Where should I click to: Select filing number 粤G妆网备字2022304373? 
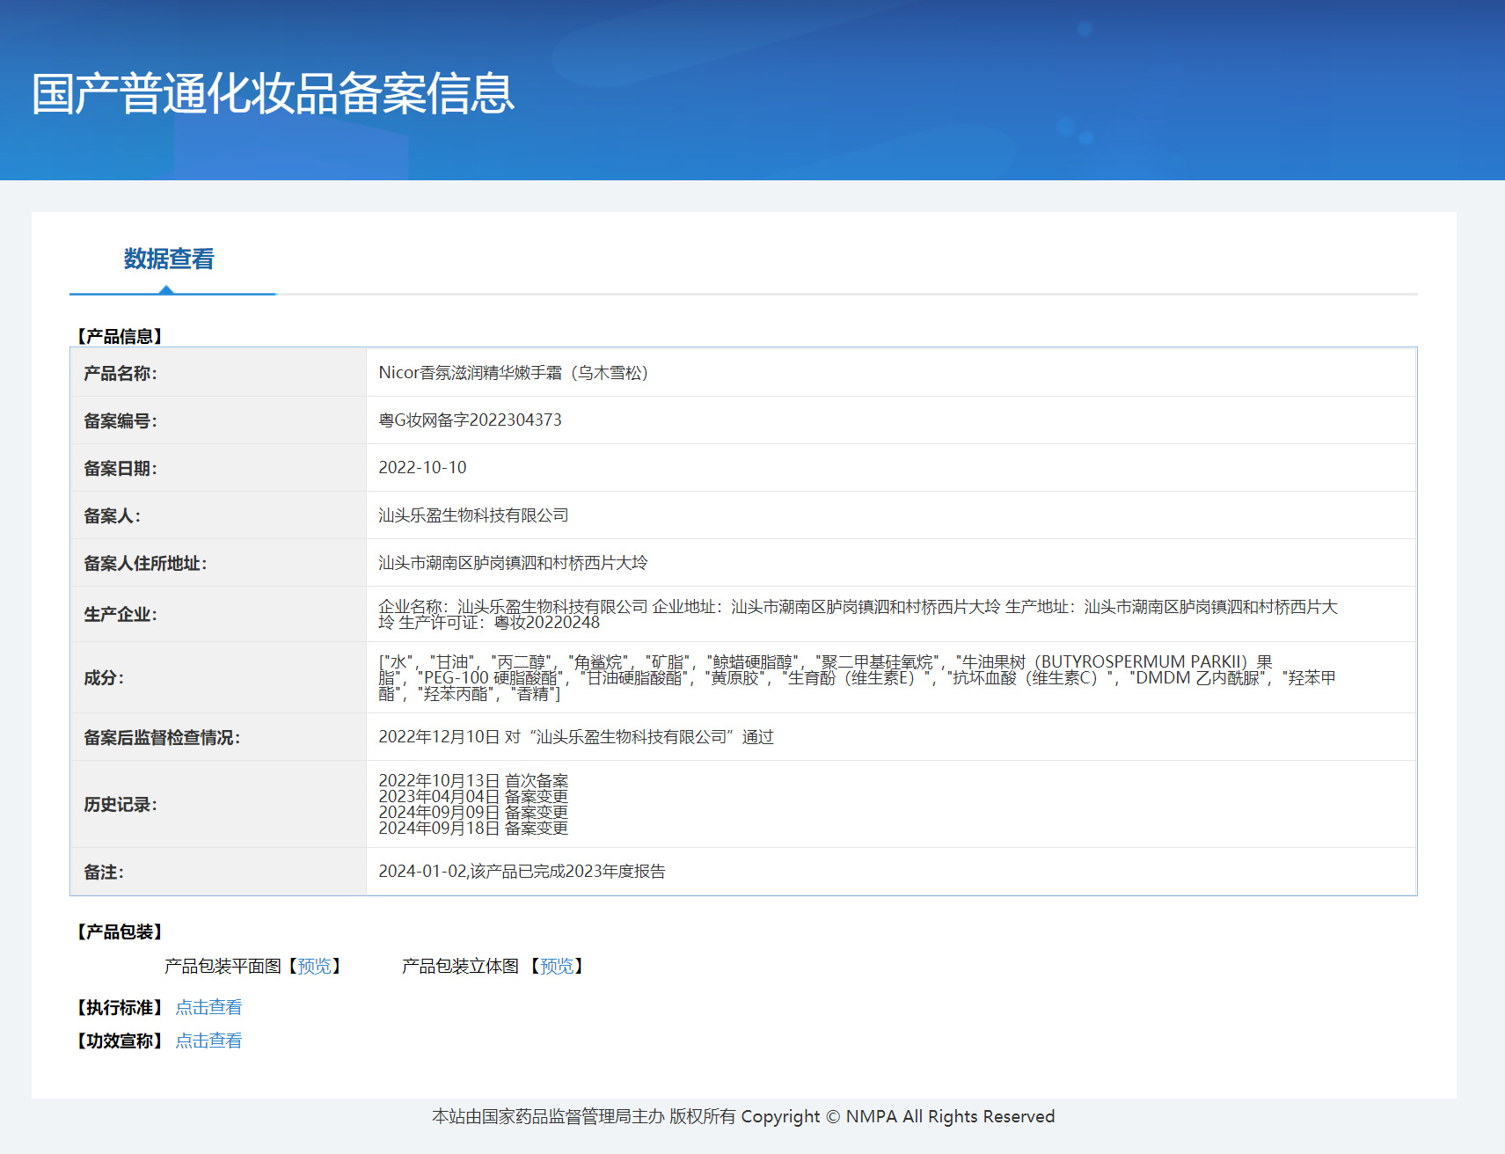point(470,420)
